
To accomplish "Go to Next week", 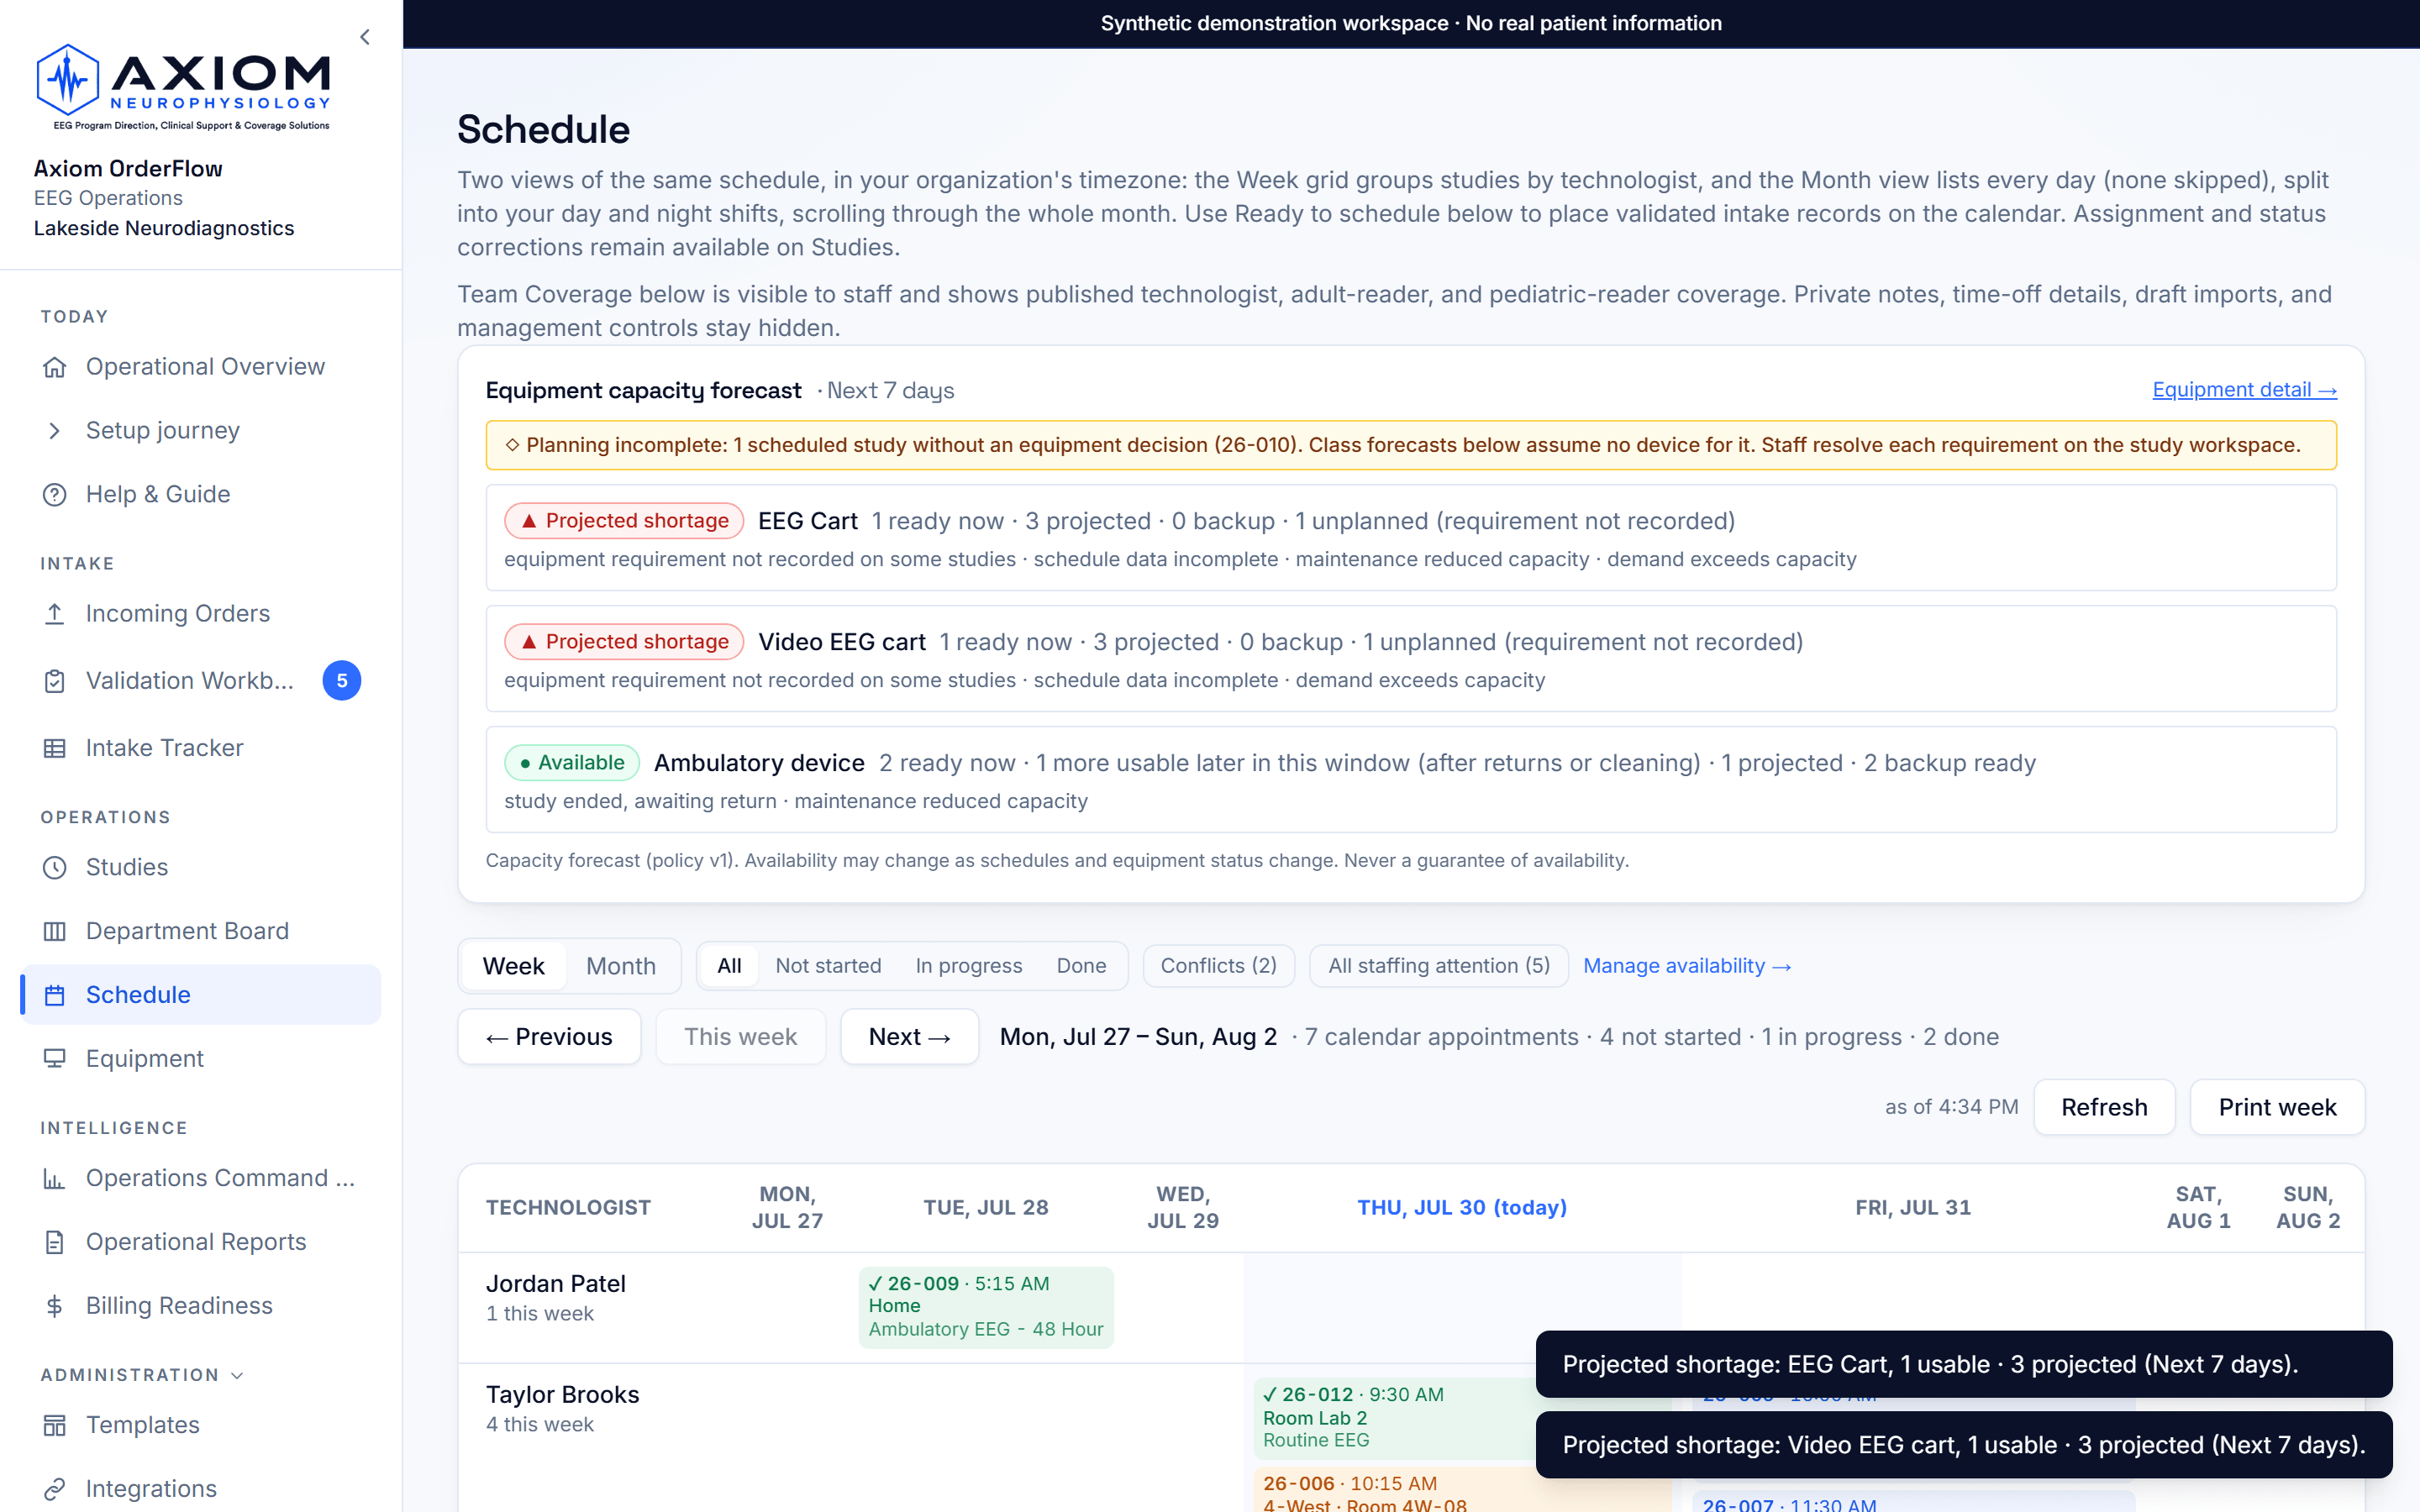I will (x=909, y=1037).
